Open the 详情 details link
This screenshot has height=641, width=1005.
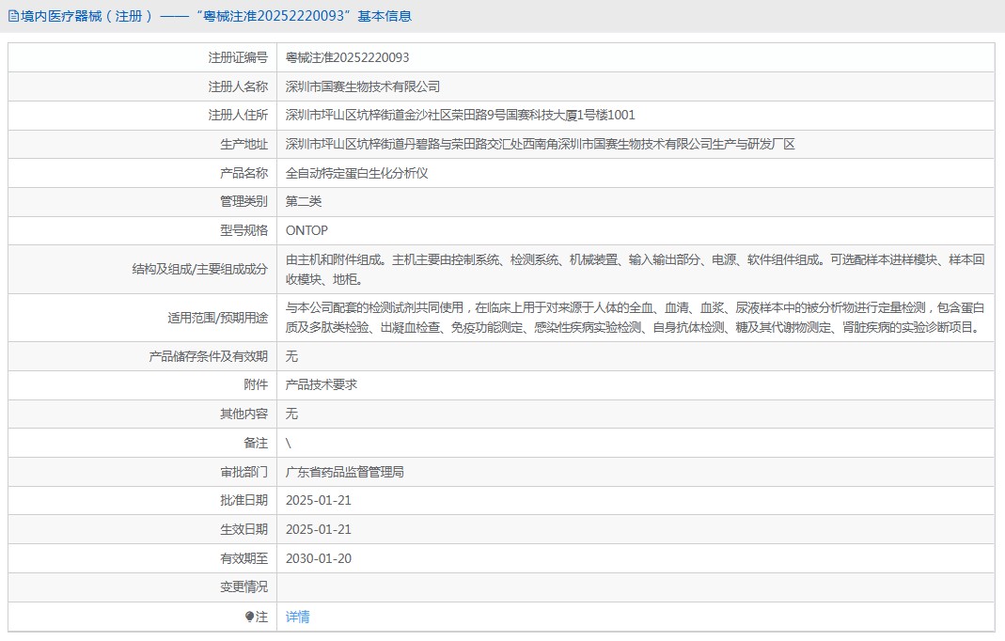pyautogui.click(x=297, y=617)
